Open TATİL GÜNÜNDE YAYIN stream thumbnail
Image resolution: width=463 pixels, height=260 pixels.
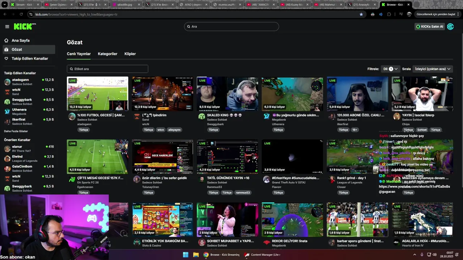228,156
